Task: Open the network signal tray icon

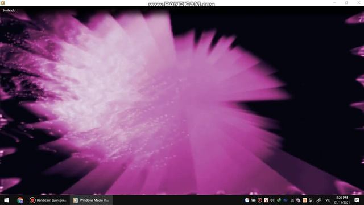Action: (292, 200)
